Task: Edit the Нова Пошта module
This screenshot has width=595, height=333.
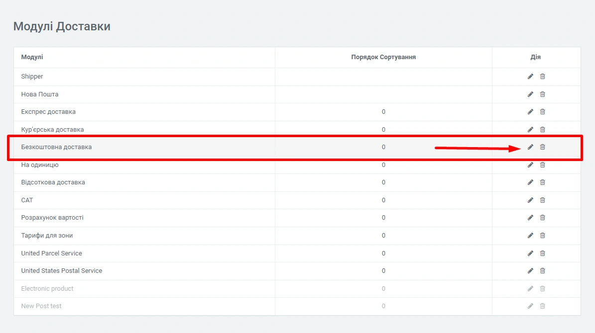Action: pyautogui.click(x=530, y=94)
